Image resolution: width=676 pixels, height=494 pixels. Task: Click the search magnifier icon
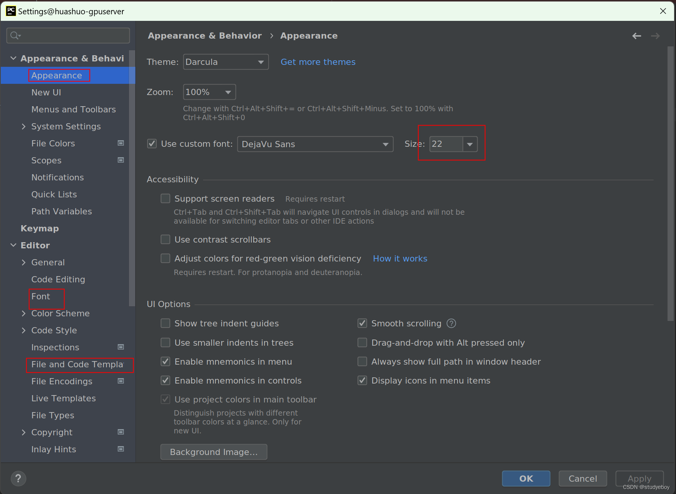(x=15, y=36)
